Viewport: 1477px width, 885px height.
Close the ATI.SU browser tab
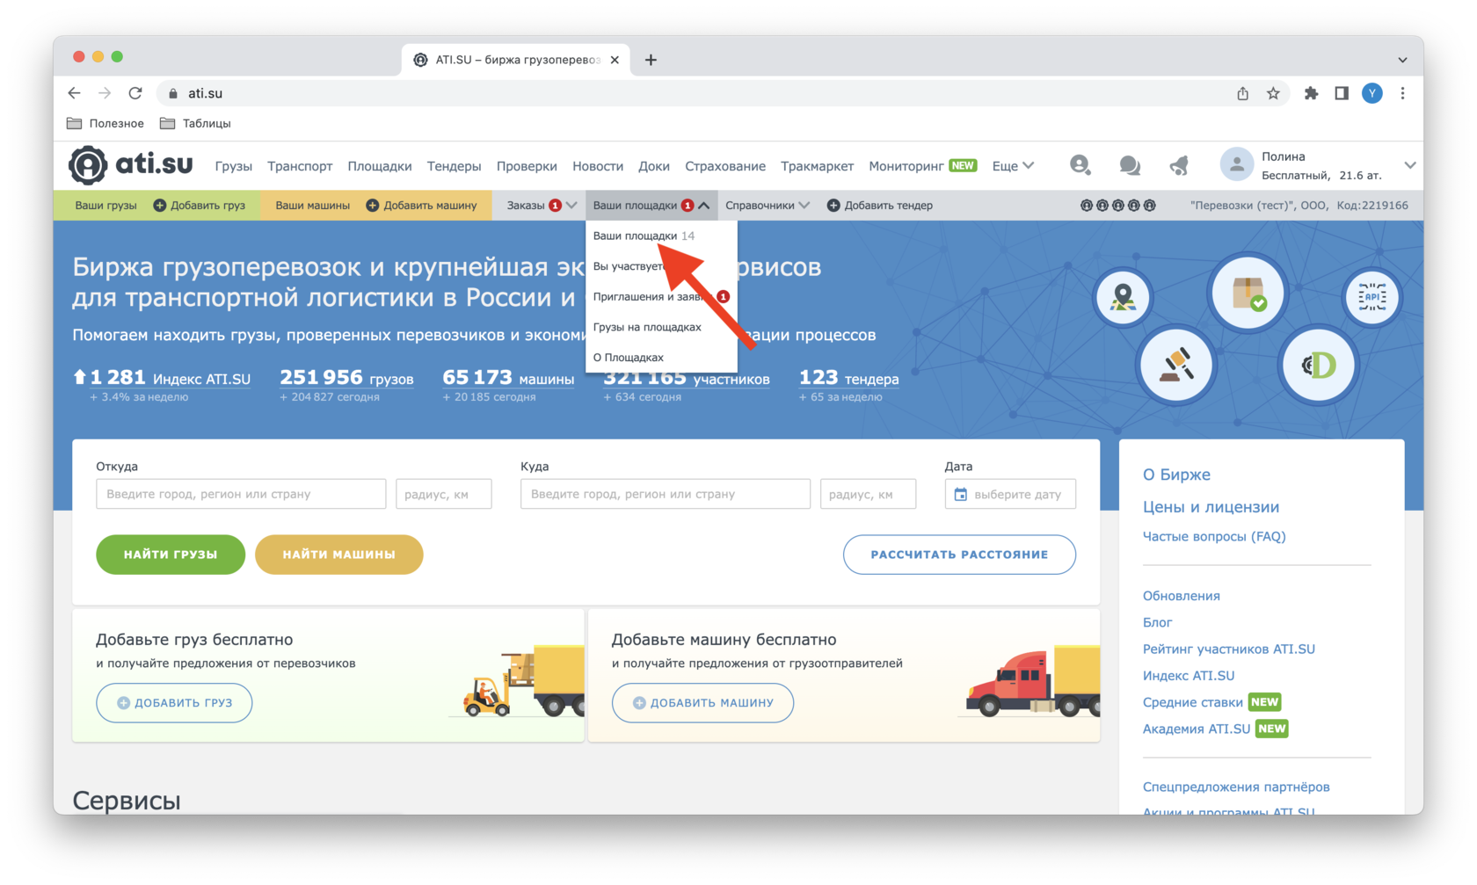(615, 60)
